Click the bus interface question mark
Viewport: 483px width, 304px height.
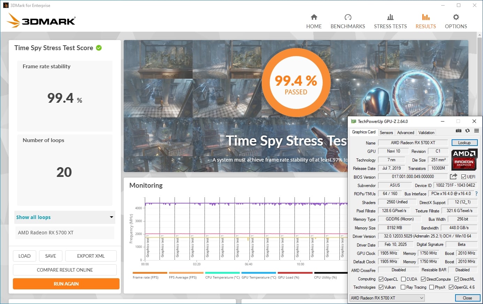[x=476, y=194]
